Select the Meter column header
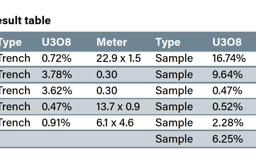This screenshot has width=256, height=168. (x=112, y=42)
